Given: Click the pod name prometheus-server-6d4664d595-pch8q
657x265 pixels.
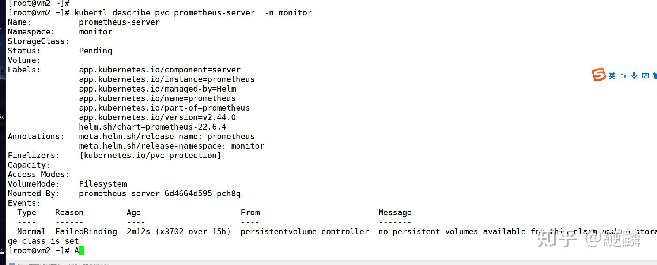Looking at the screenshot, I should click(160, 194).
